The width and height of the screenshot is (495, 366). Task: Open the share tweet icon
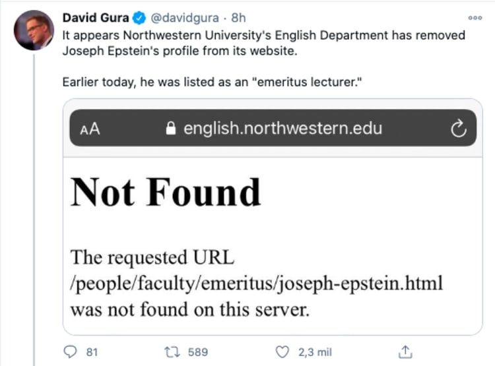(x=407, y=351)
